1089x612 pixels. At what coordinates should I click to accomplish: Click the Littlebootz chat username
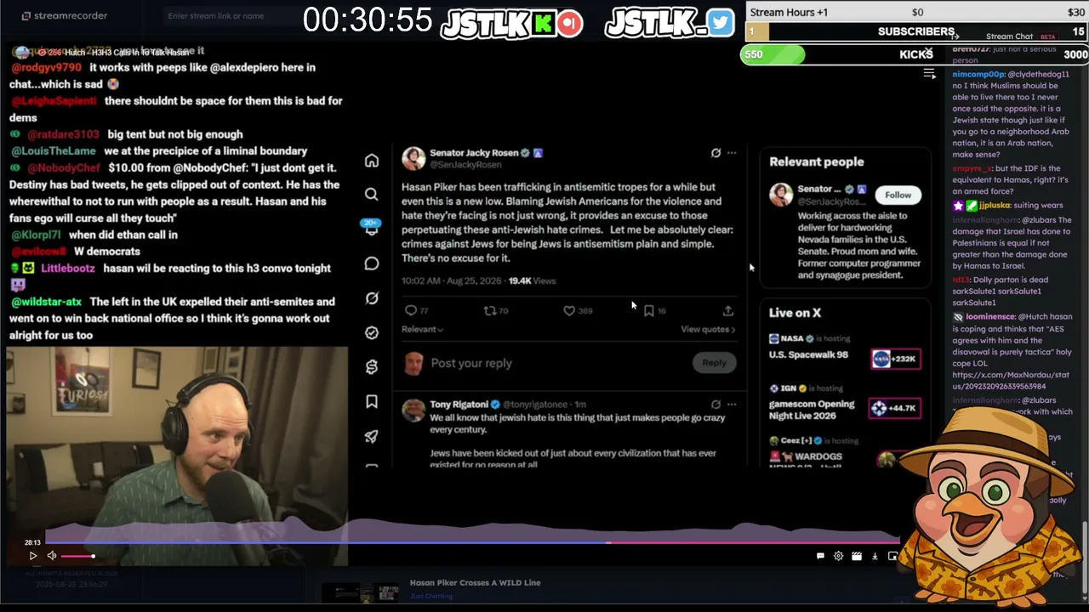click(x=68, y=268)
